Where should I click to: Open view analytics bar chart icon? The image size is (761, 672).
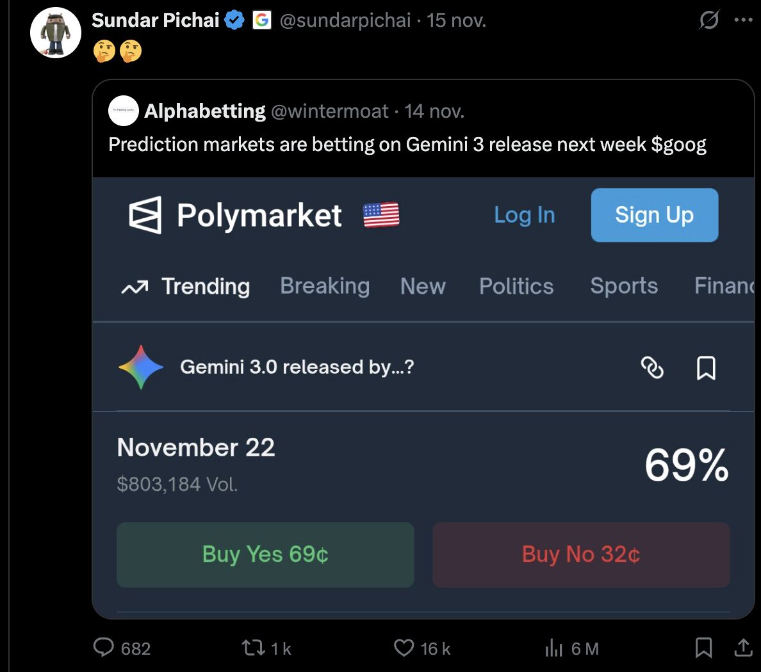pos(553,648)
